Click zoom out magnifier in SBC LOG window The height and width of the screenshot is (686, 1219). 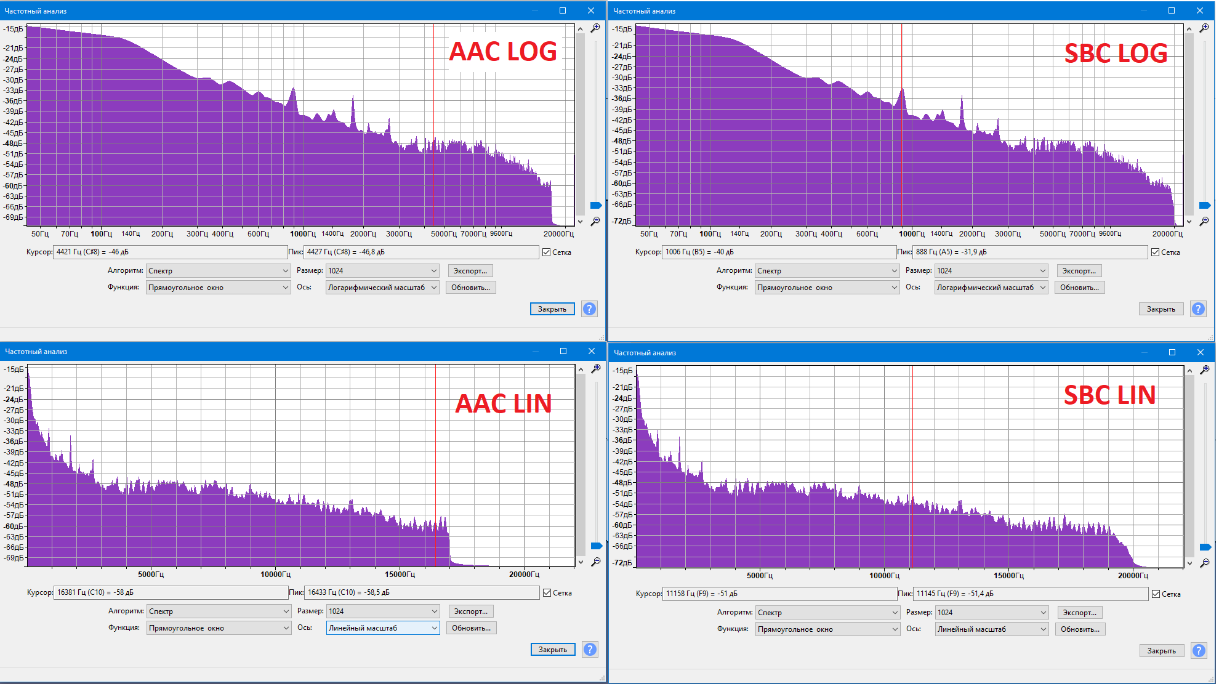(1204, 221)
